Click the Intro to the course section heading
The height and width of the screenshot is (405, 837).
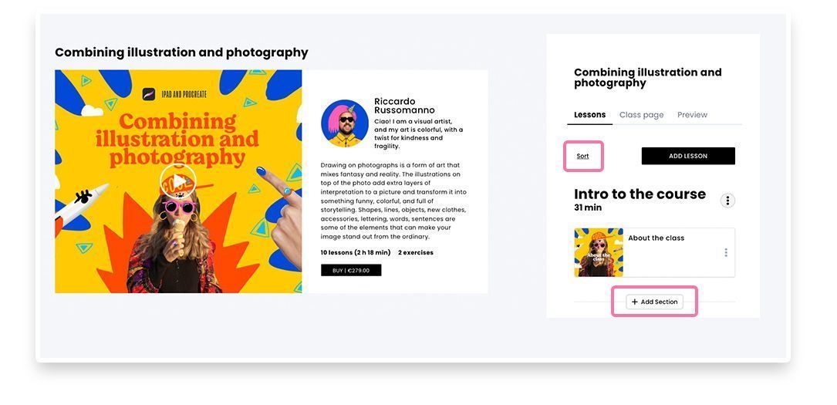pos(640,194)
